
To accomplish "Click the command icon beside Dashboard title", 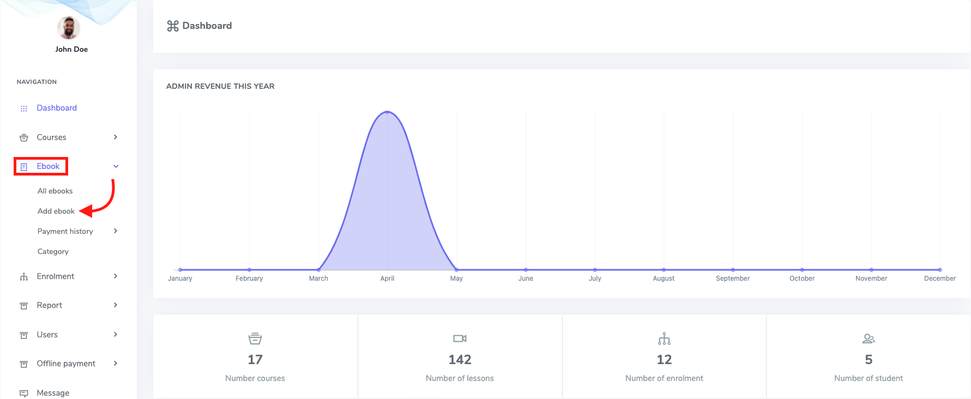I will (173, 26).
